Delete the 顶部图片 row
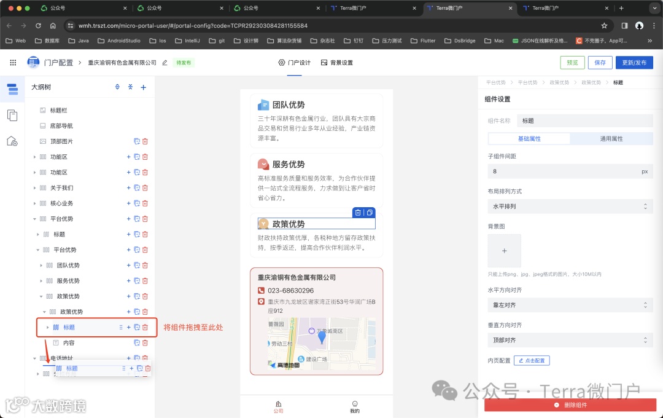The image size is (663, 418). (145, 141)
